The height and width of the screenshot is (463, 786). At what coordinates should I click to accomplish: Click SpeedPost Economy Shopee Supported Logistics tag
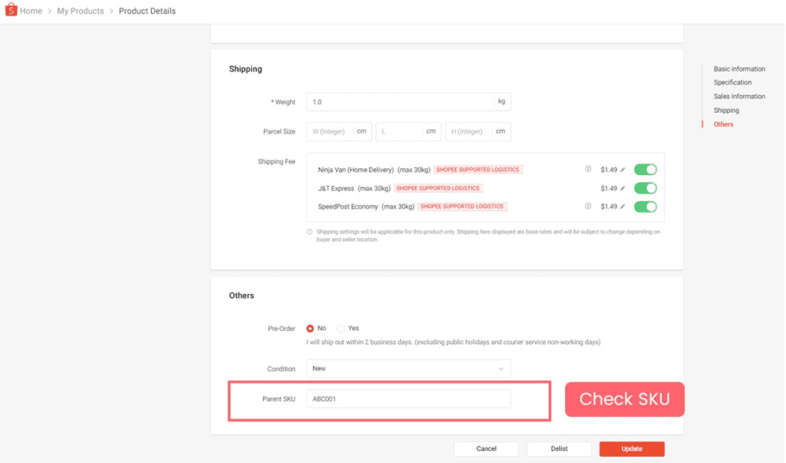pos(461,207)
